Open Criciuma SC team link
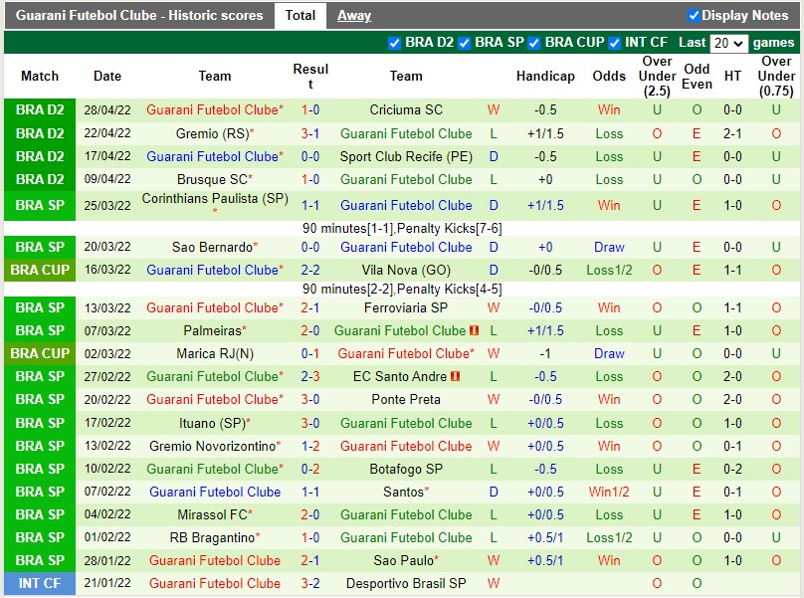804x598 pixels. (406, 109)
